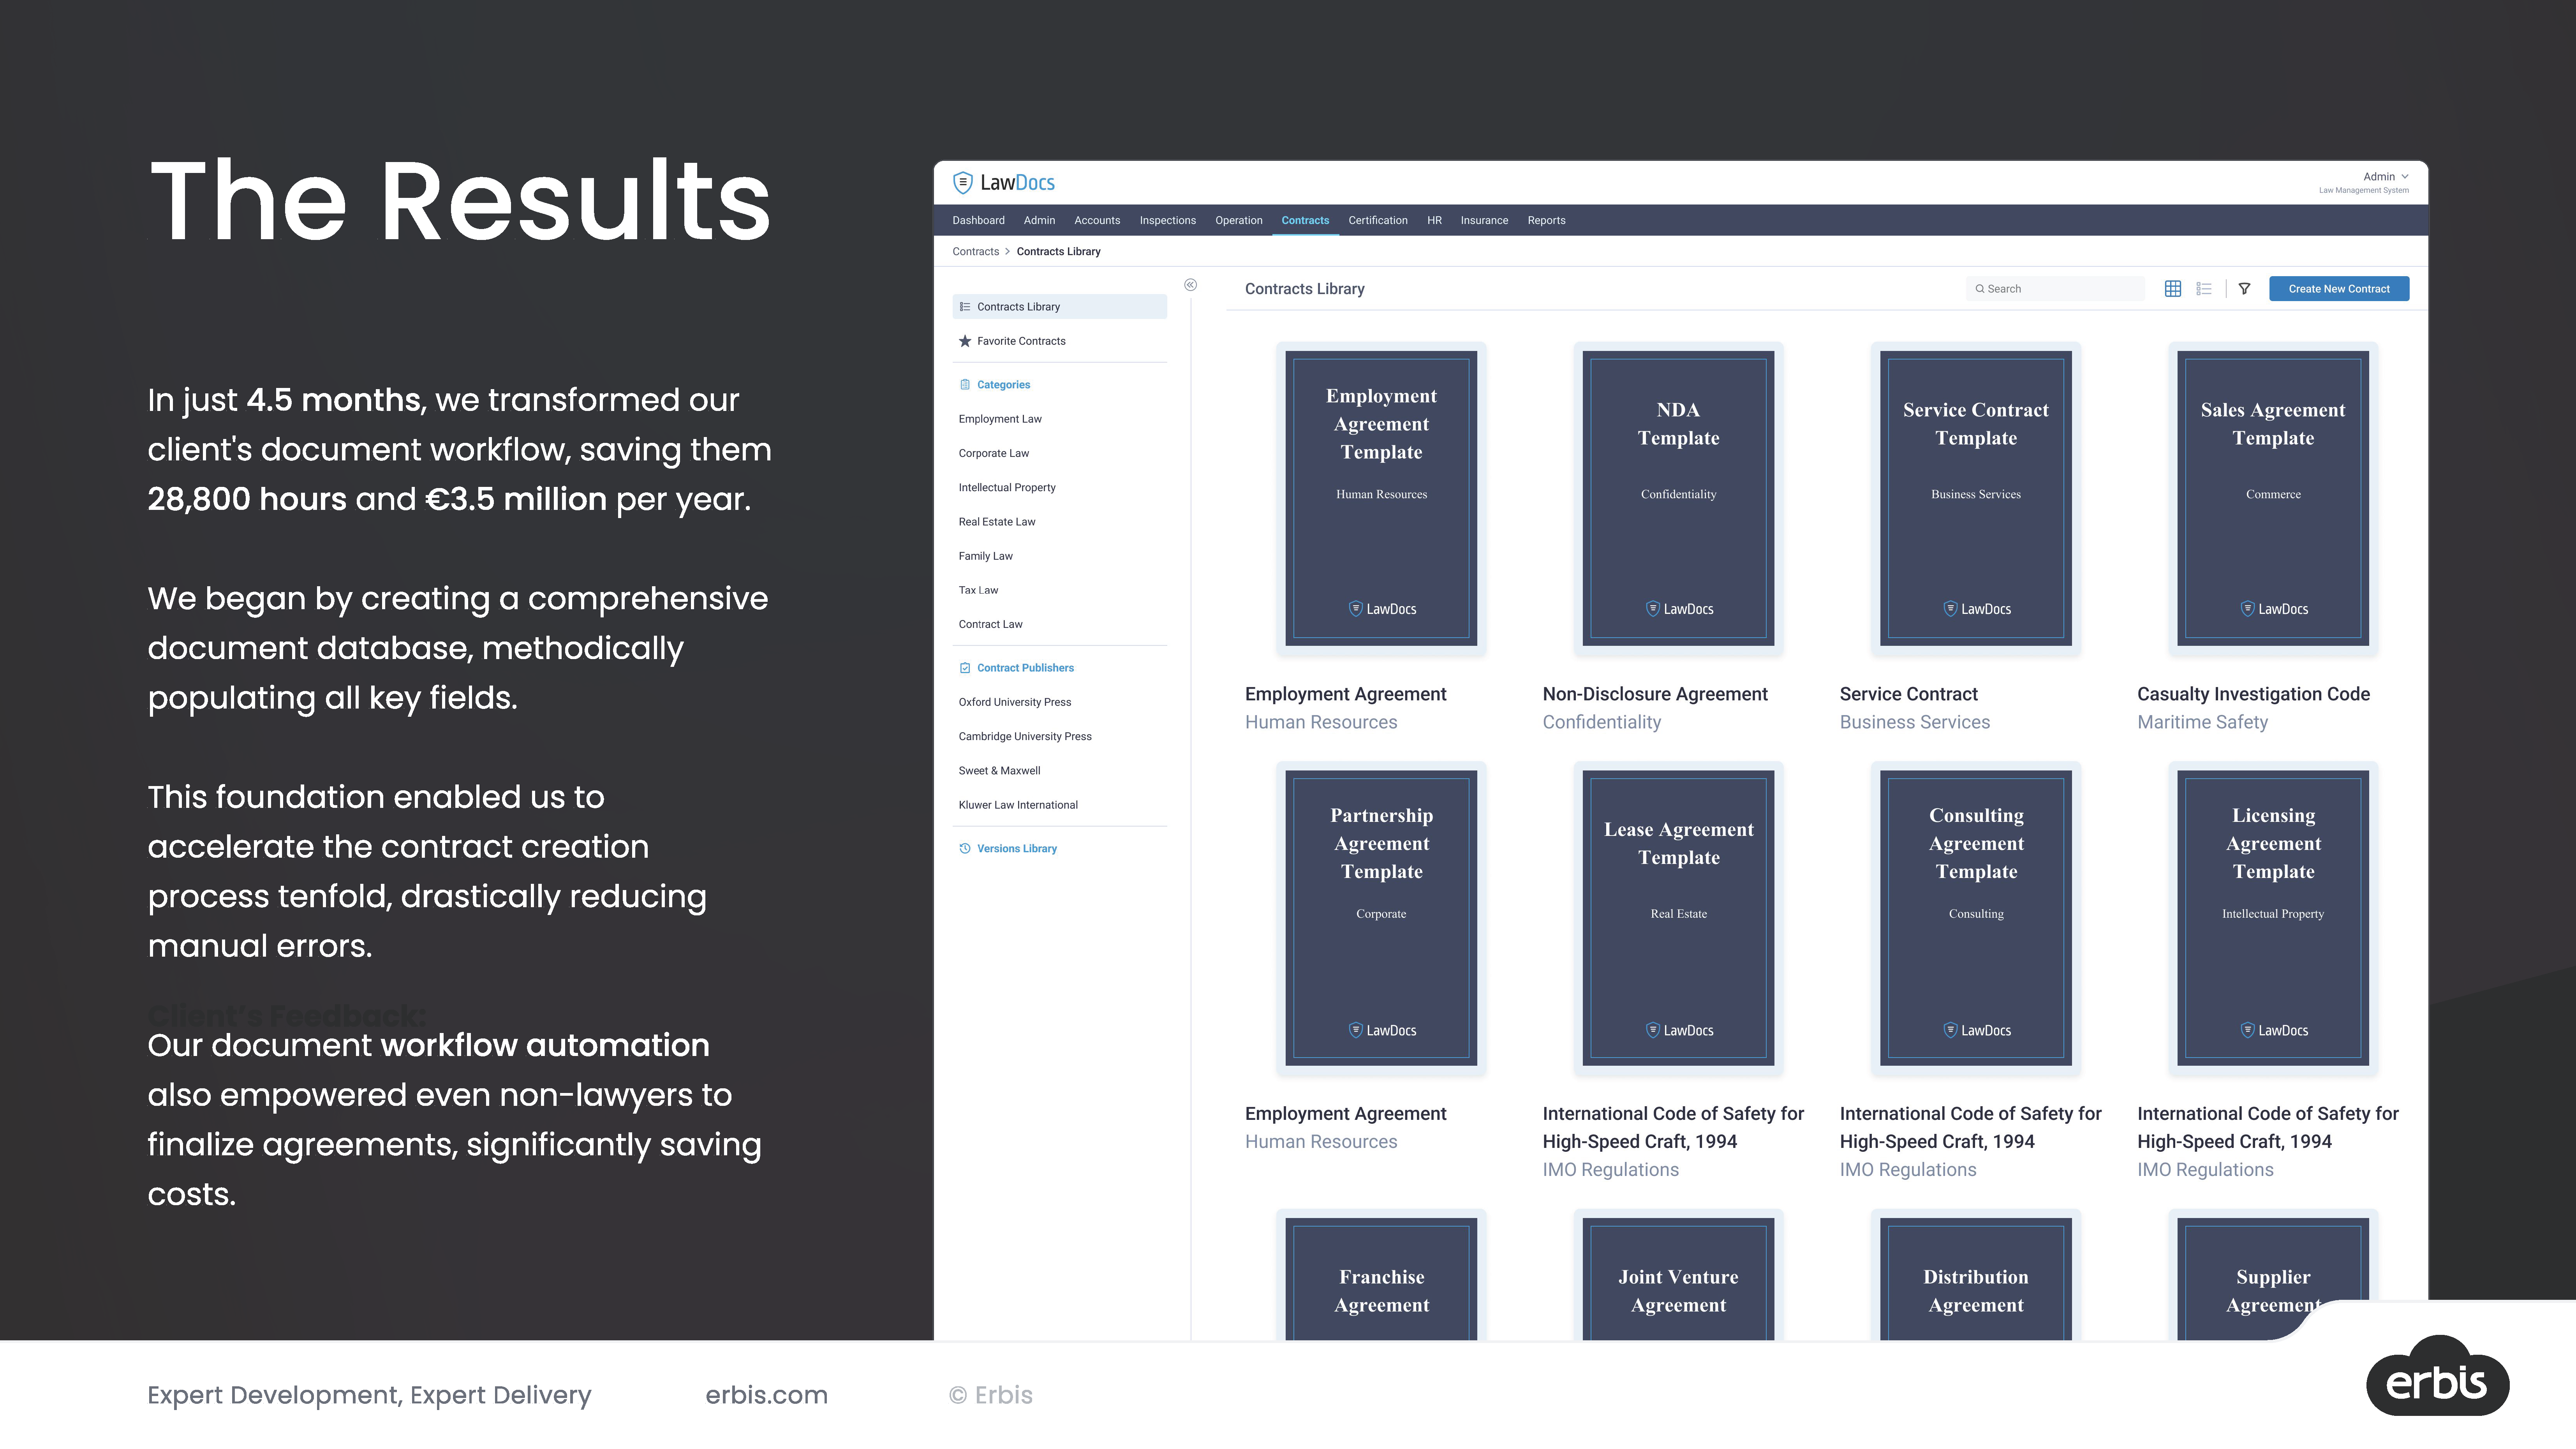2576x1449 pixels.
Task: Open the Consulting Agreement Template thumbnail
Action: pos(1975,918)
